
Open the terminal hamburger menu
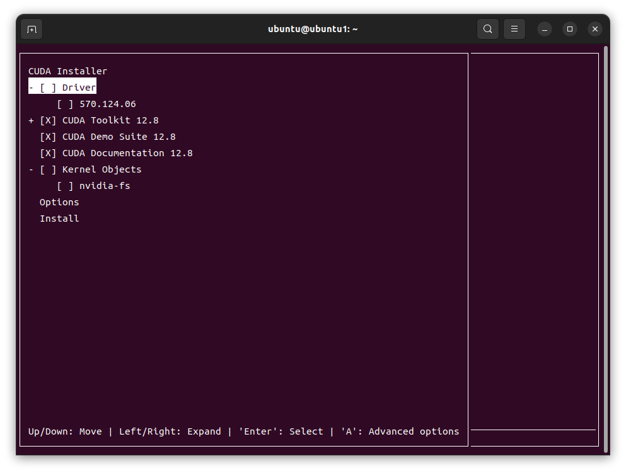pyautogui.click(x=514, y=29)
